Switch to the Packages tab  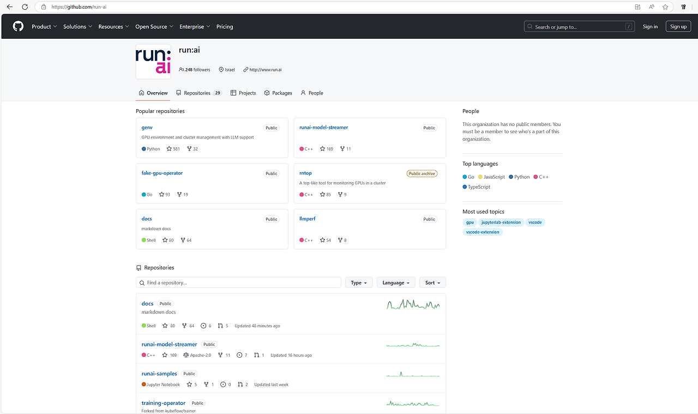click(278, 93)
